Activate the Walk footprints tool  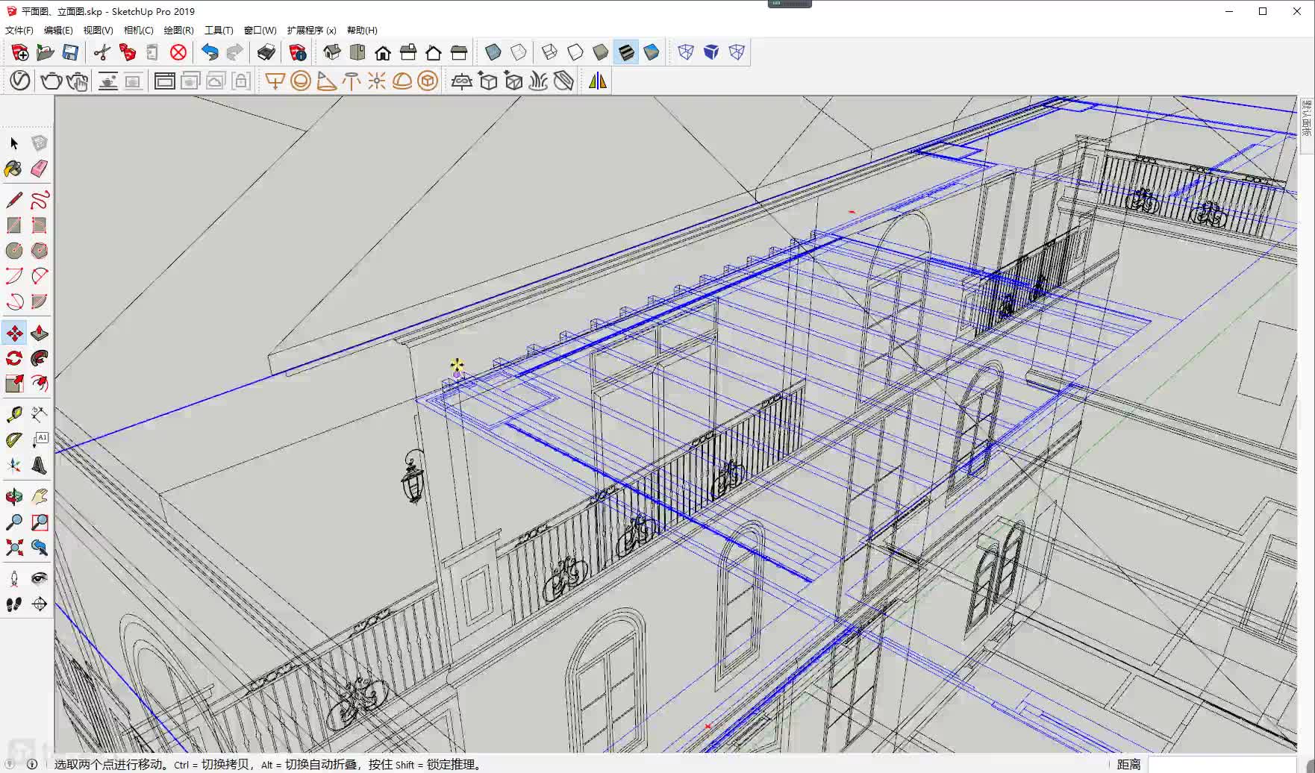[x=14, y=604]
